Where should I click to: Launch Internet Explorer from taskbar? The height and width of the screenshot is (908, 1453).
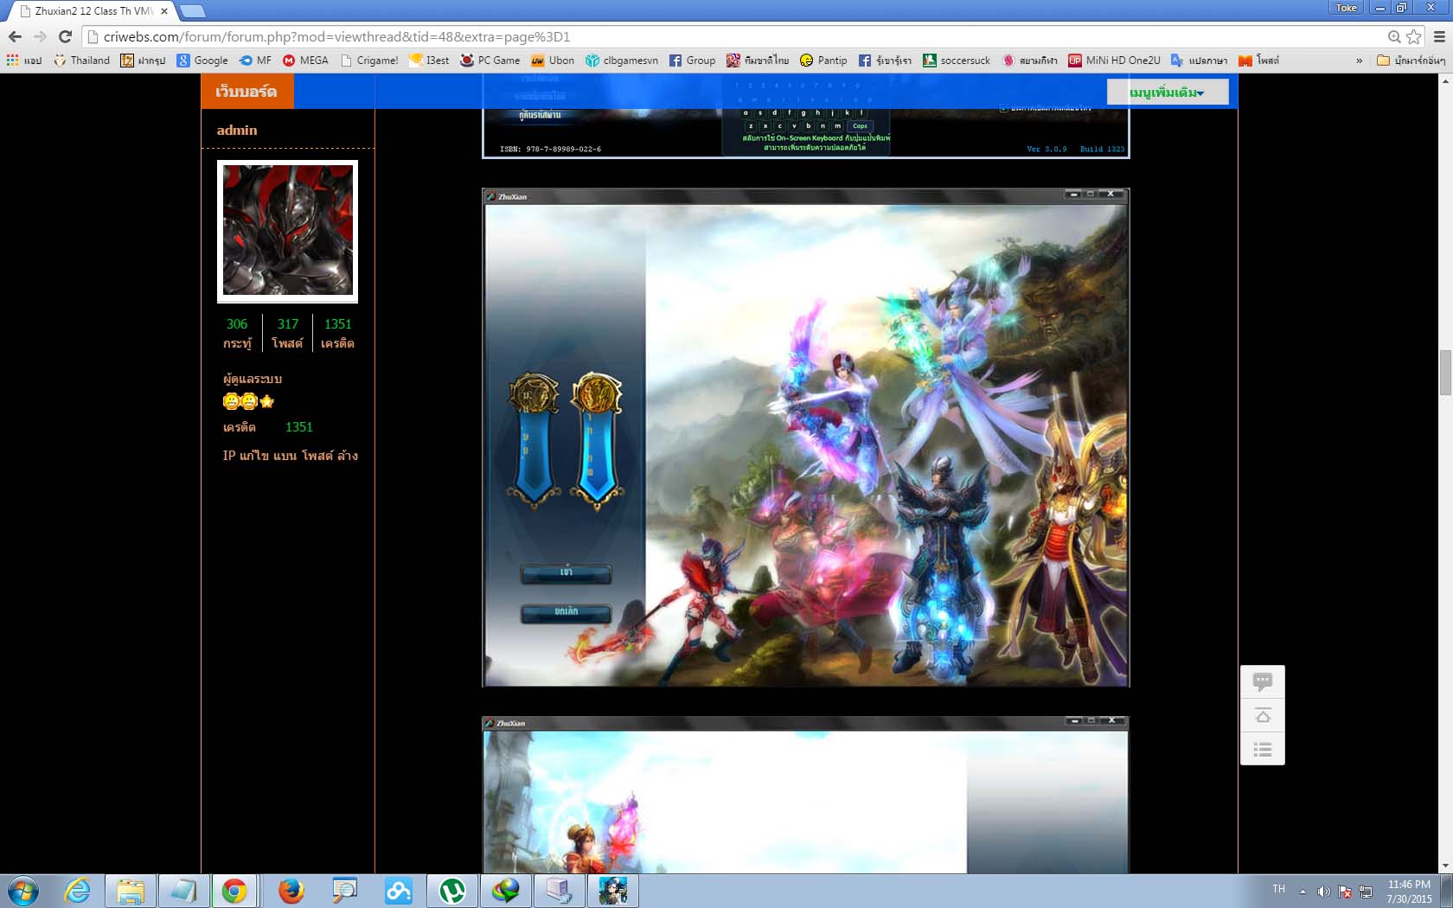click(x=78, y=891)
